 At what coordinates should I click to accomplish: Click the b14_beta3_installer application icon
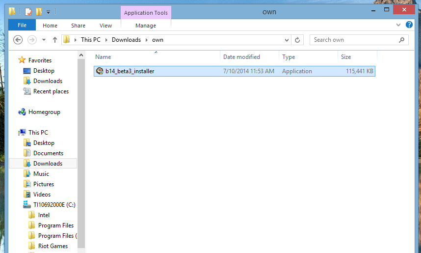click(100, 71)
